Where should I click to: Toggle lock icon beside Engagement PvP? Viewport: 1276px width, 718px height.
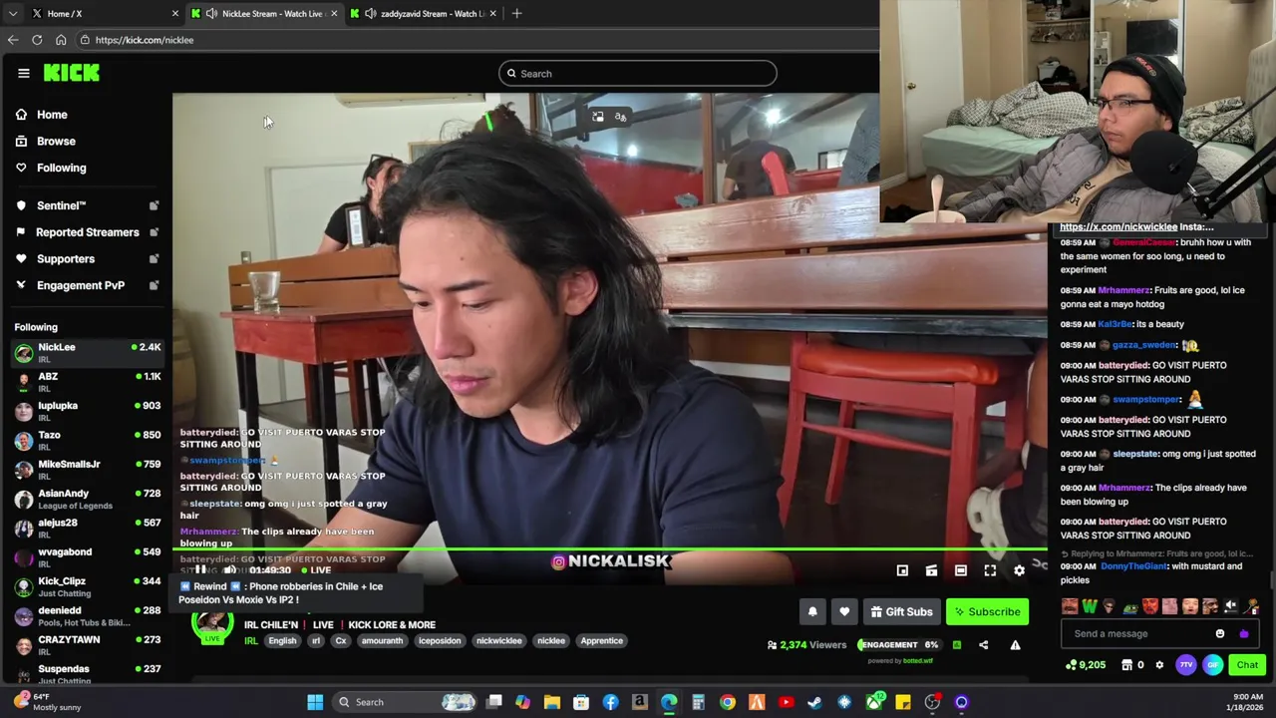coord(154,285)
